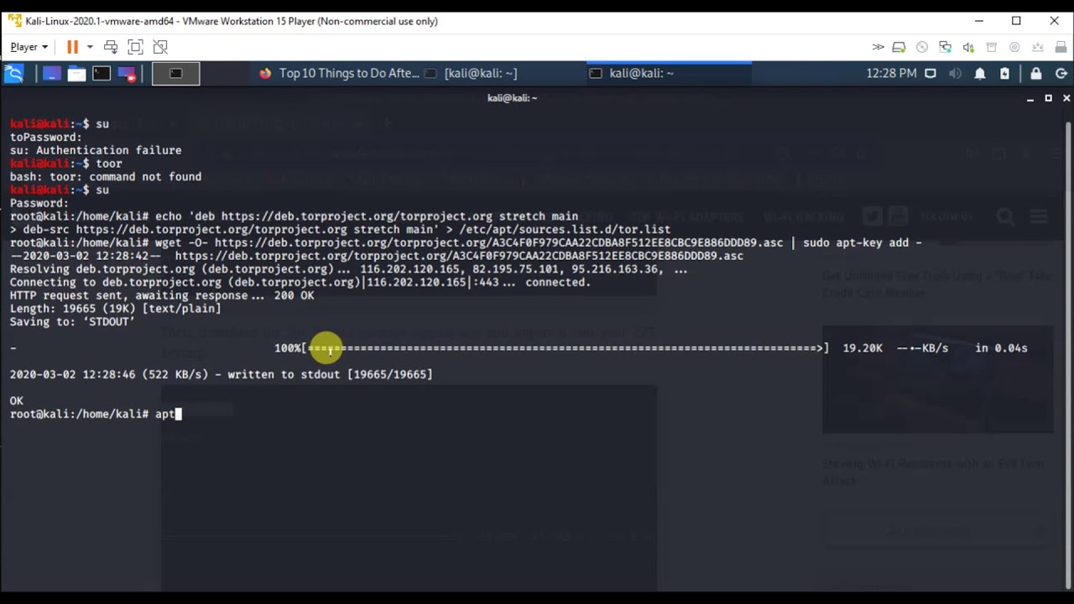Click the 'Resolving deb.torproject.org' line
The image size is (1074, 604).
coord(348,269)
